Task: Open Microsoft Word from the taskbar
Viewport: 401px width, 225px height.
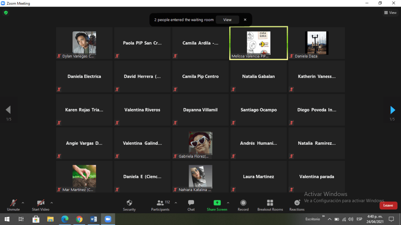Action: click(x=94, y=219)
